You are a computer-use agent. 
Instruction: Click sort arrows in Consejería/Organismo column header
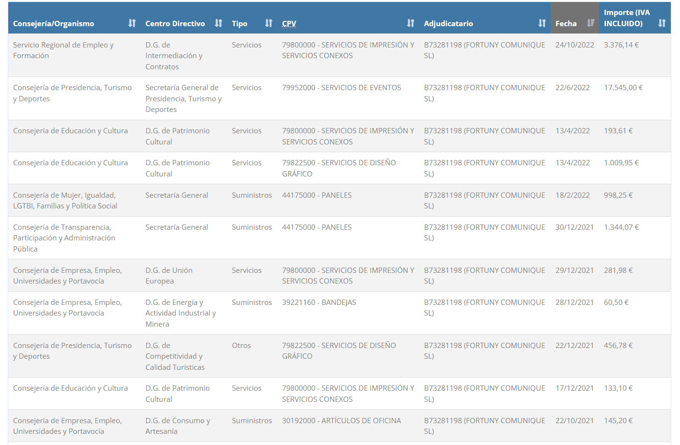(x=132, y=23)
